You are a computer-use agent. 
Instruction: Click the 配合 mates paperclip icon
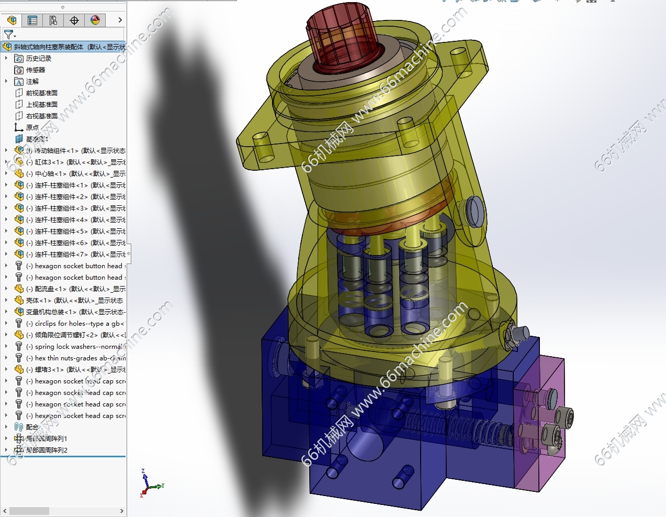coord(19,427)
